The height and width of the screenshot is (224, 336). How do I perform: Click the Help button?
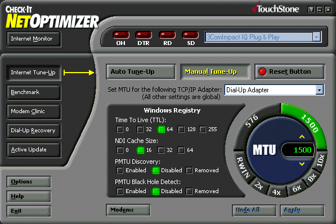[x=29, y=196]
